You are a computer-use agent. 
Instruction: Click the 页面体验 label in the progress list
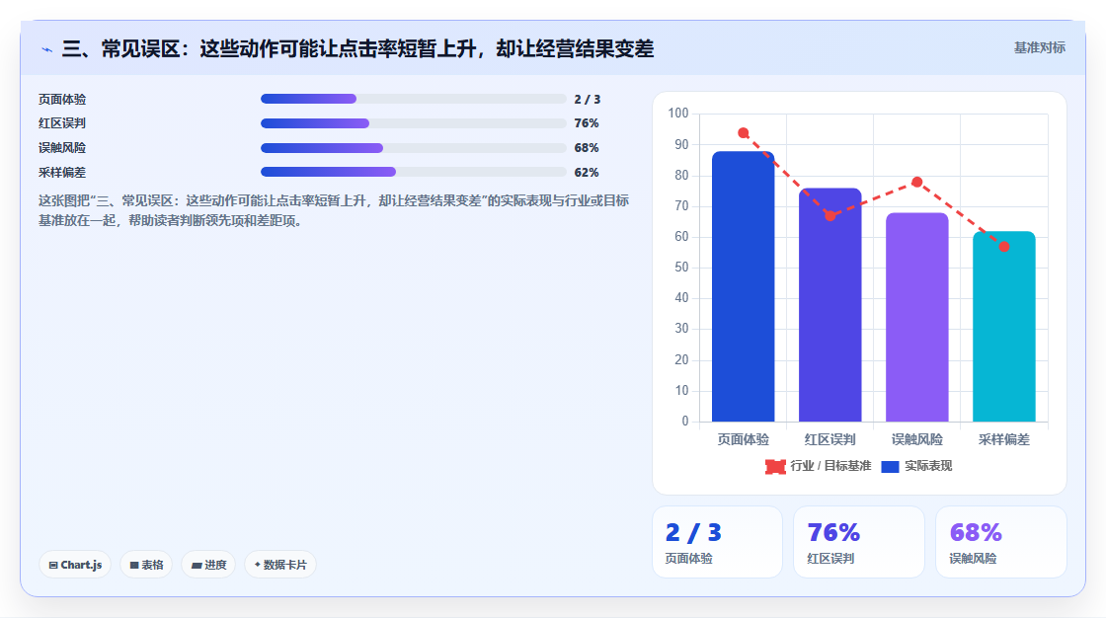[x=62, y=100]
